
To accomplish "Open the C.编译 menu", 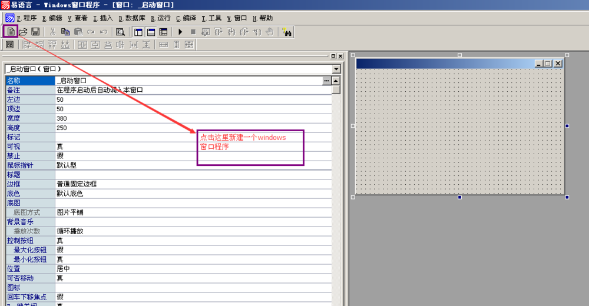I will (186, 18).
